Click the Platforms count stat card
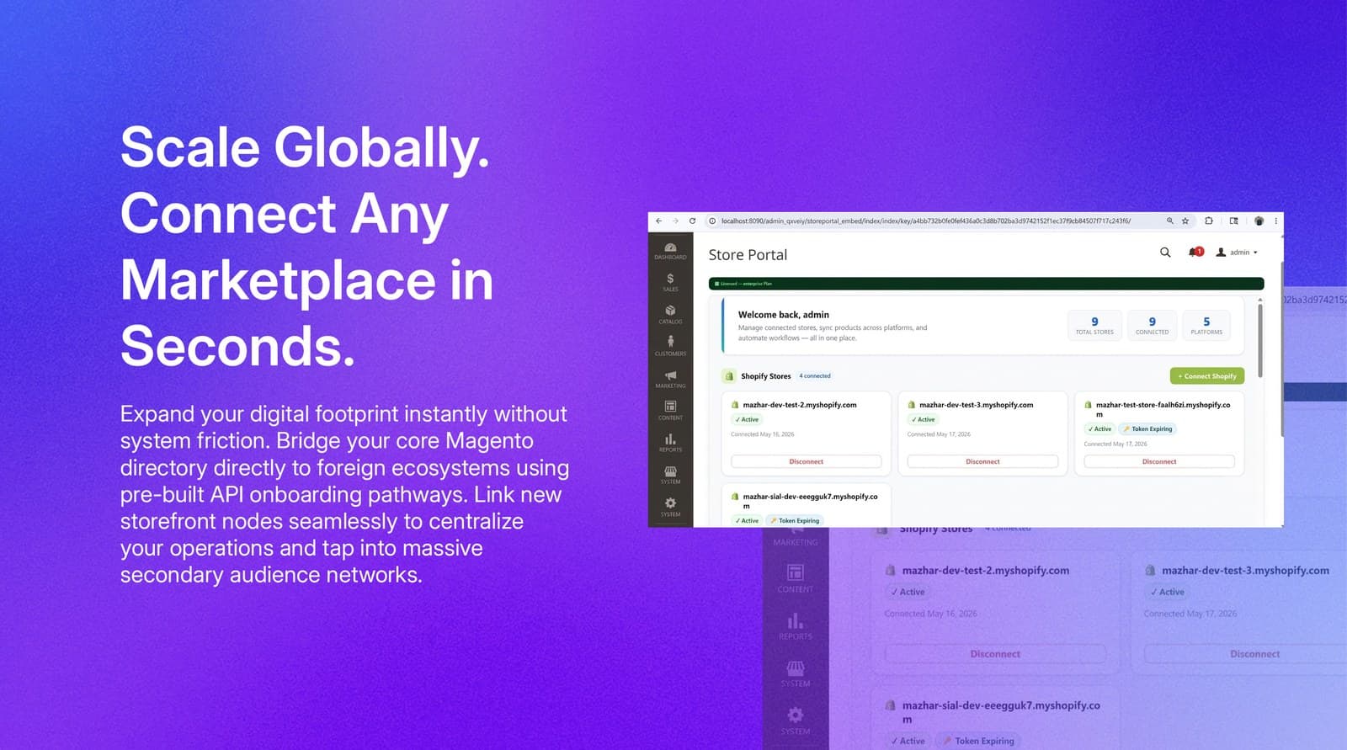 click(1206, 325)
